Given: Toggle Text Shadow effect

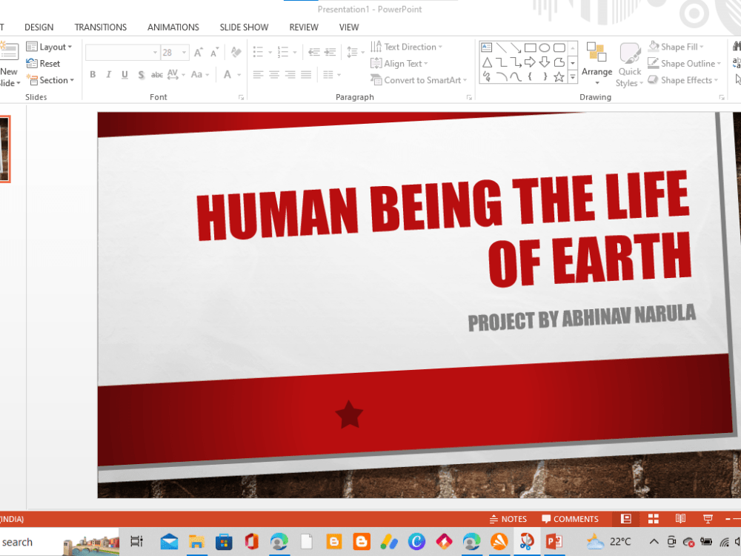Looking at the screenshot, I should point(141,75).
